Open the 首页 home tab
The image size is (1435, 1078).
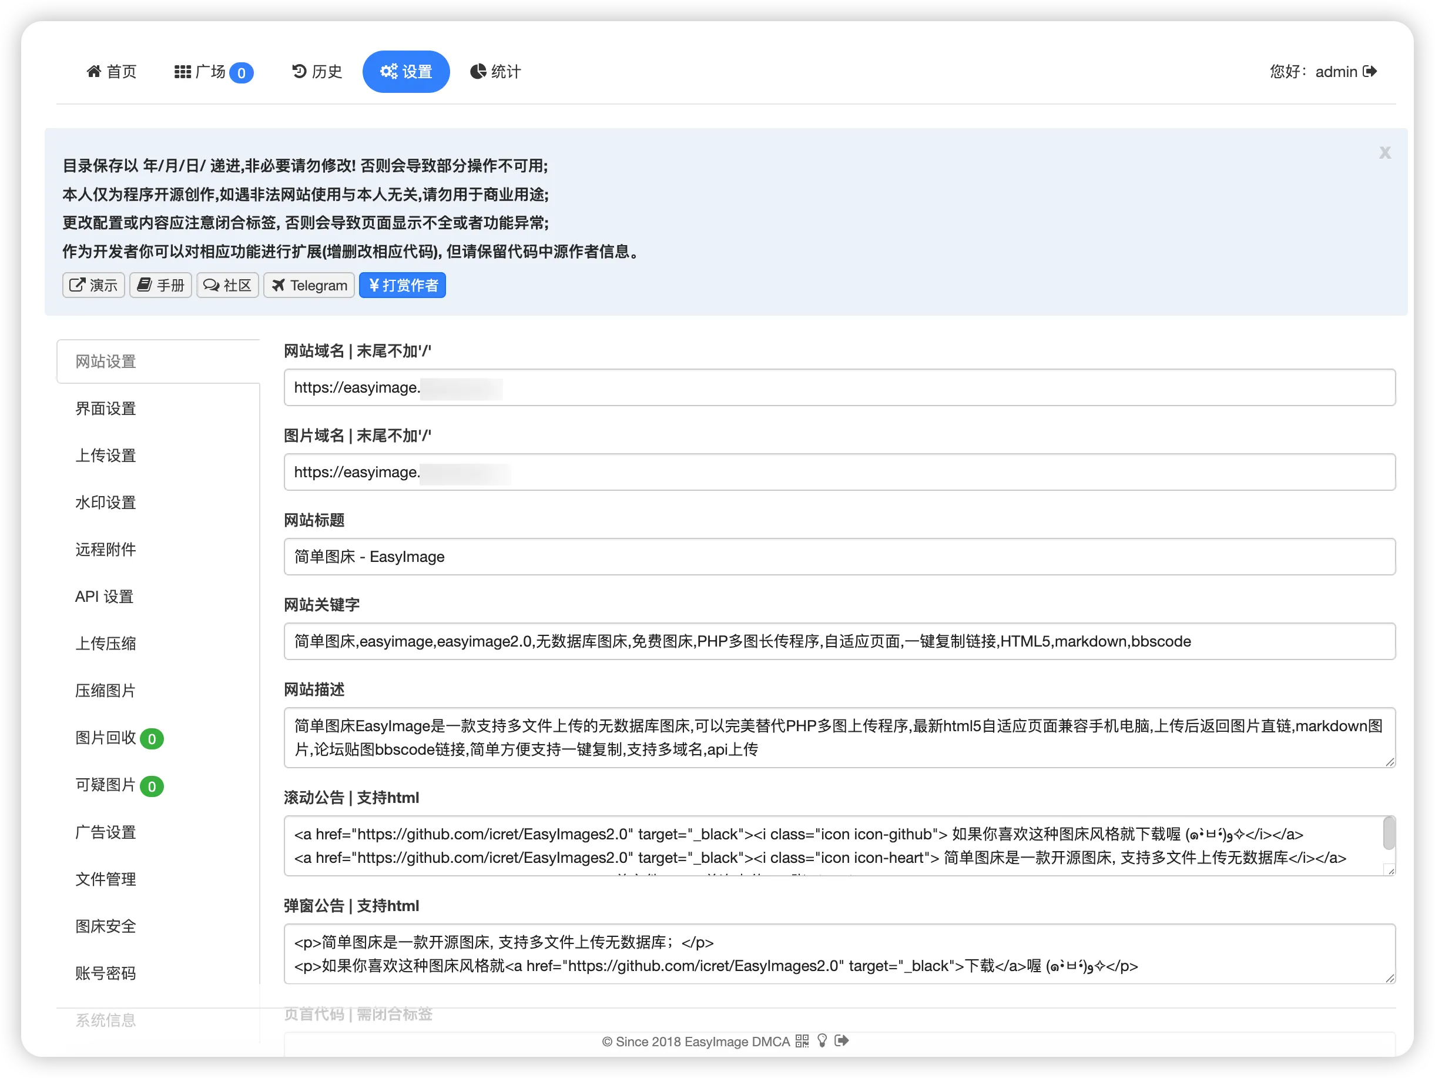click(x=112, y=71)
